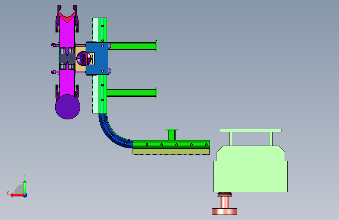Select the pink pedestal foot under housing

225,211
